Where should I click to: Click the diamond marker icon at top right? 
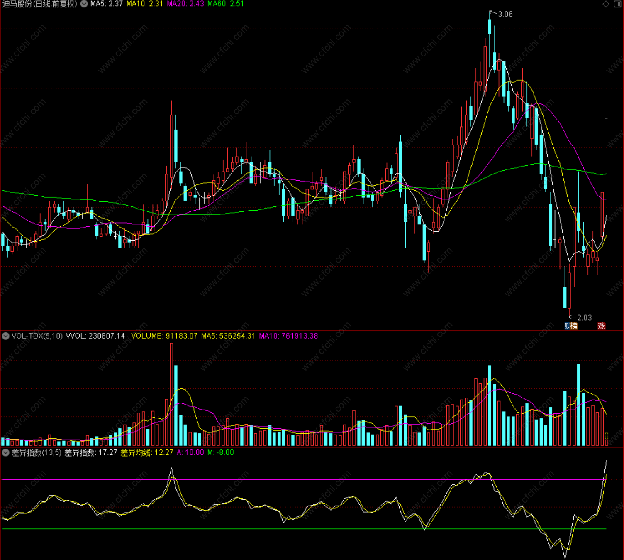[x=606, y=4]
